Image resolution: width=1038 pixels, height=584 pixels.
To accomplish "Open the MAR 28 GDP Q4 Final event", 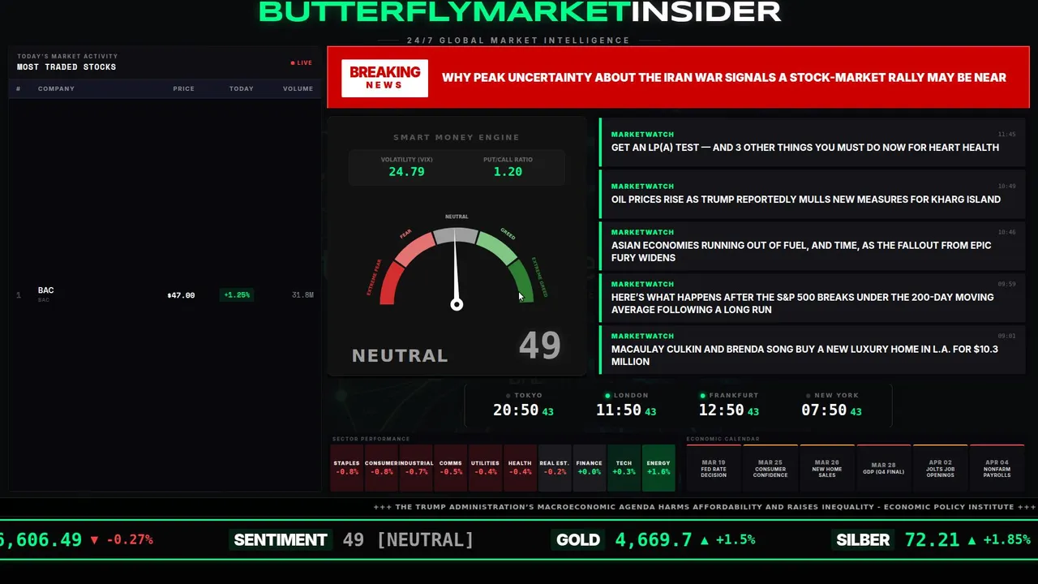I will click(x=884, y=468).
